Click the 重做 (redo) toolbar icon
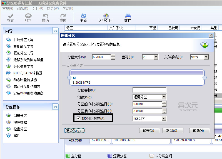 pos(63,18)
